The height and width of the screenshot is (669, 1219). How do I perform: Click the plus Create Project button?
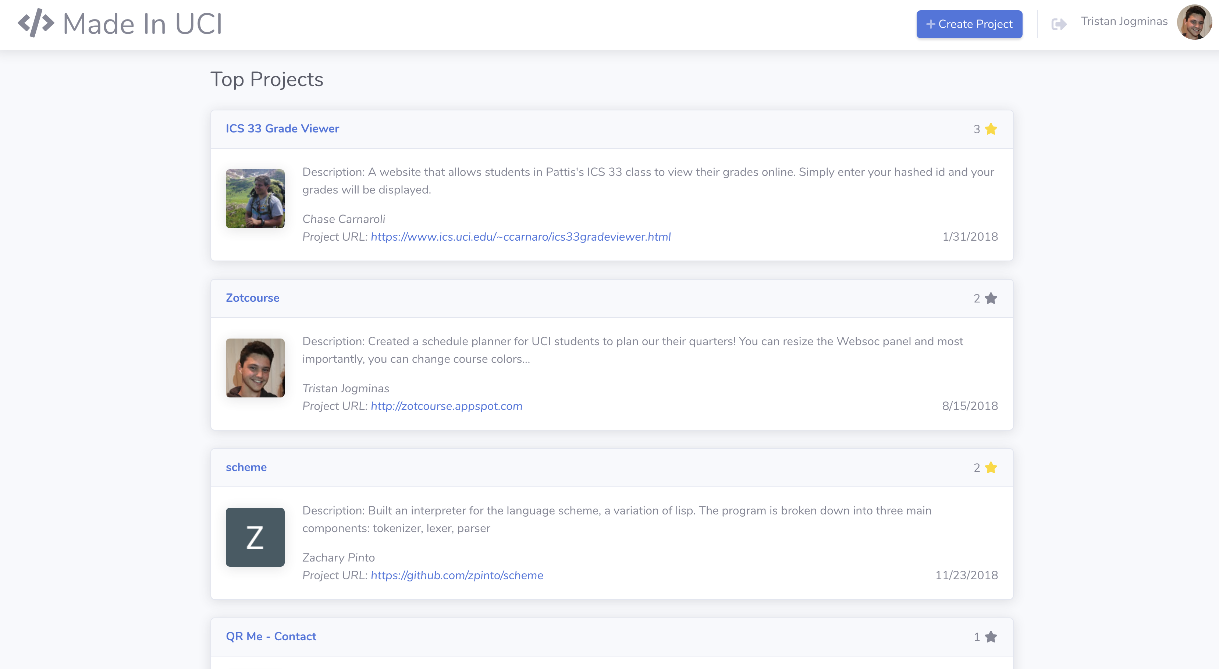click(969, 24)
